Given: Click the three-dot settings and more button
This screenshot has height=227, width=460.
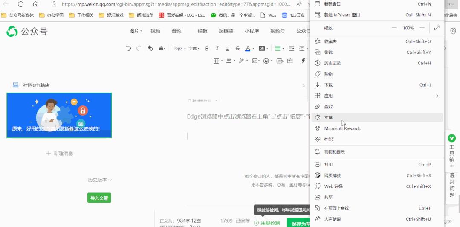Looking at the screenshot, I should (451, 4).
